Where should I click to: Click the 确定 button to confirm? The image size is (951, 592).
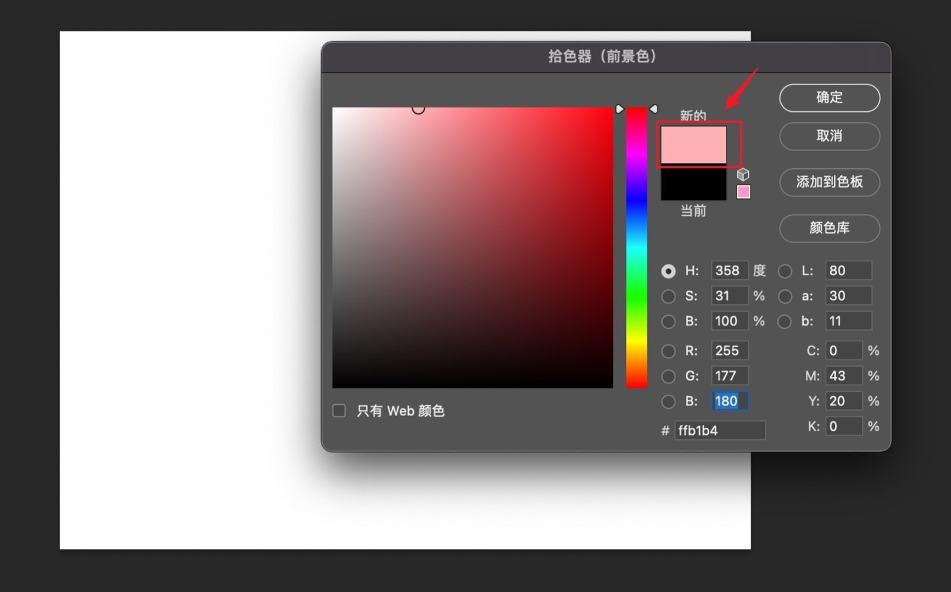click(x=829, y=97)
